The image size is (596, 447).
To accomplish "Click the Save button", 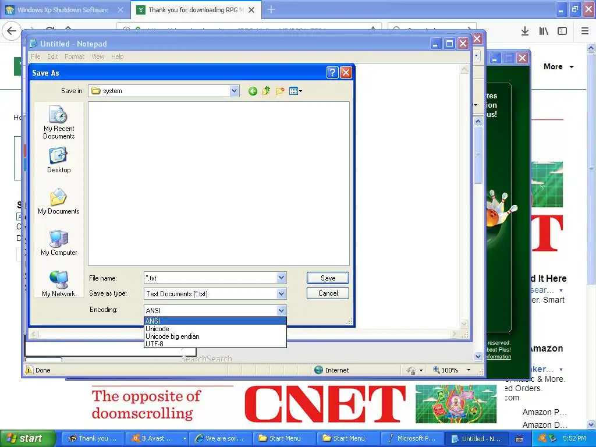I will tap(328, 278).
